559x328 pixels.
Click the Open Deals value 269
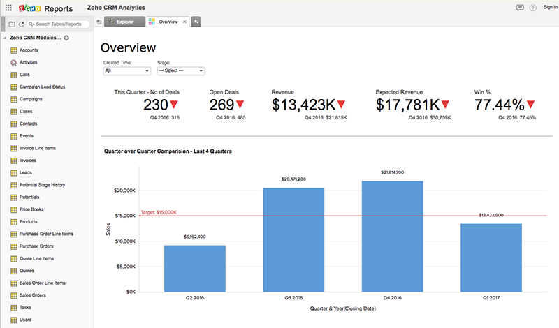pyautogui.click(x=222, y=105)
